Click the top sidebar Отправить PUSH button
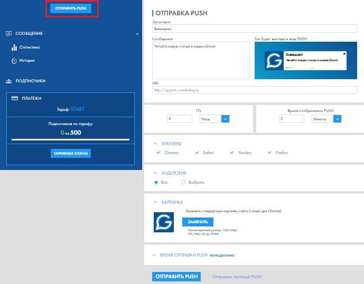This screenshot has height=284, width=364. (x=71, y=8)
